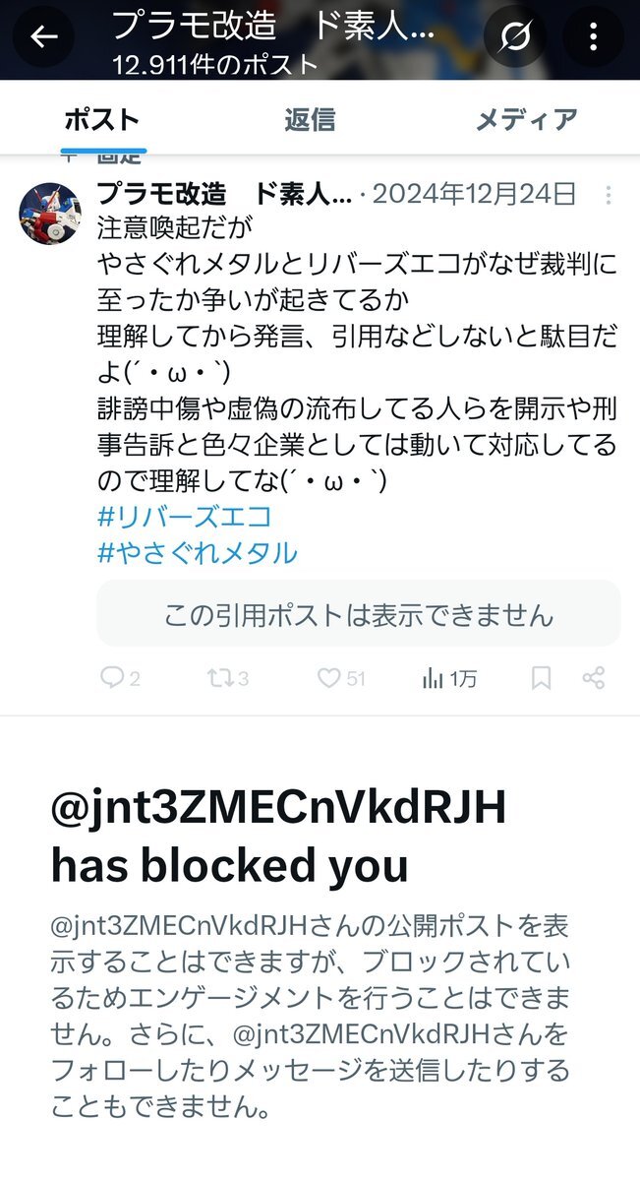The image size is (640, 1181).
Task: Tap the unavailable quoted post box
Action: click(359, 614)
